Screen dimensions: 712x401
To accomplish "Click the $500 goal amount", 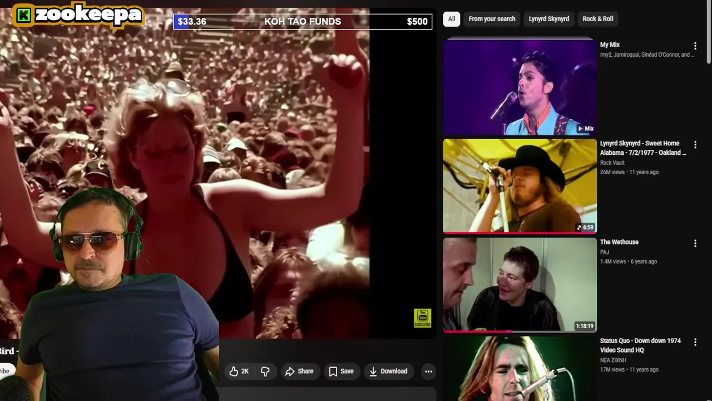I will tap(417, 22).
